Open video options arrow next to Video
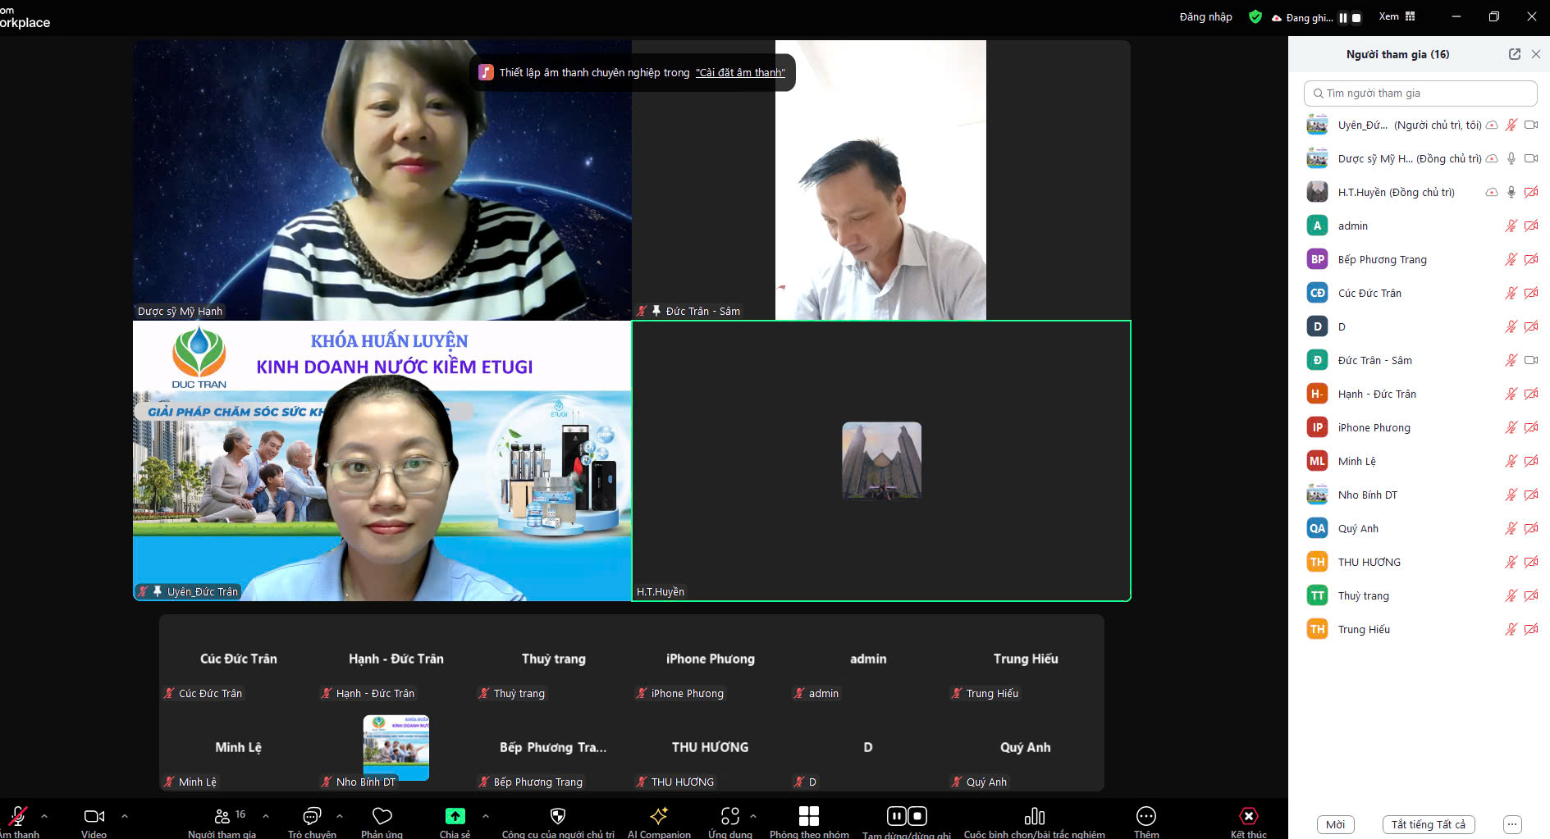 pyautogui.click(x=125, y=816)
